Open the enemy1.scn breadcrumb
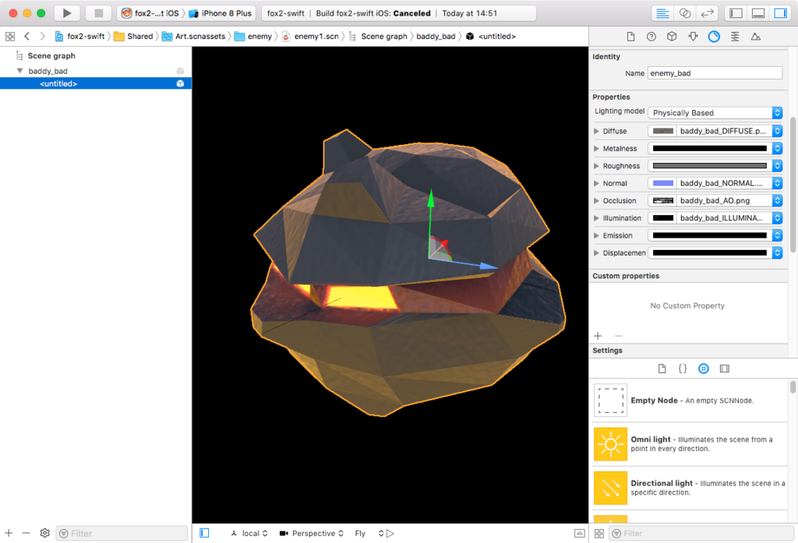 tap(310, 36)
